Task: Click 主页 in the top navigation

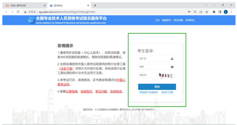Action: point(157,20)
